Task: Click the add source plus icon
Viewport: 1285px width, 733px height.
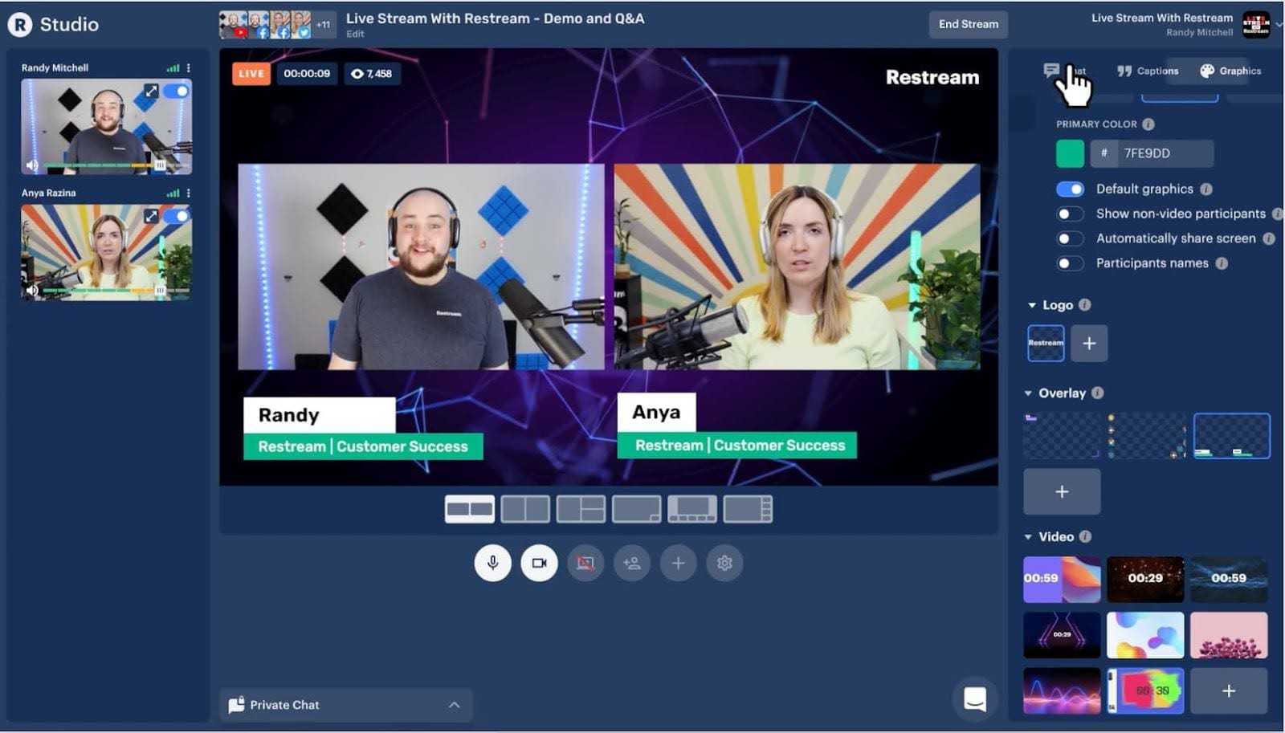Action: coord(678,564)
